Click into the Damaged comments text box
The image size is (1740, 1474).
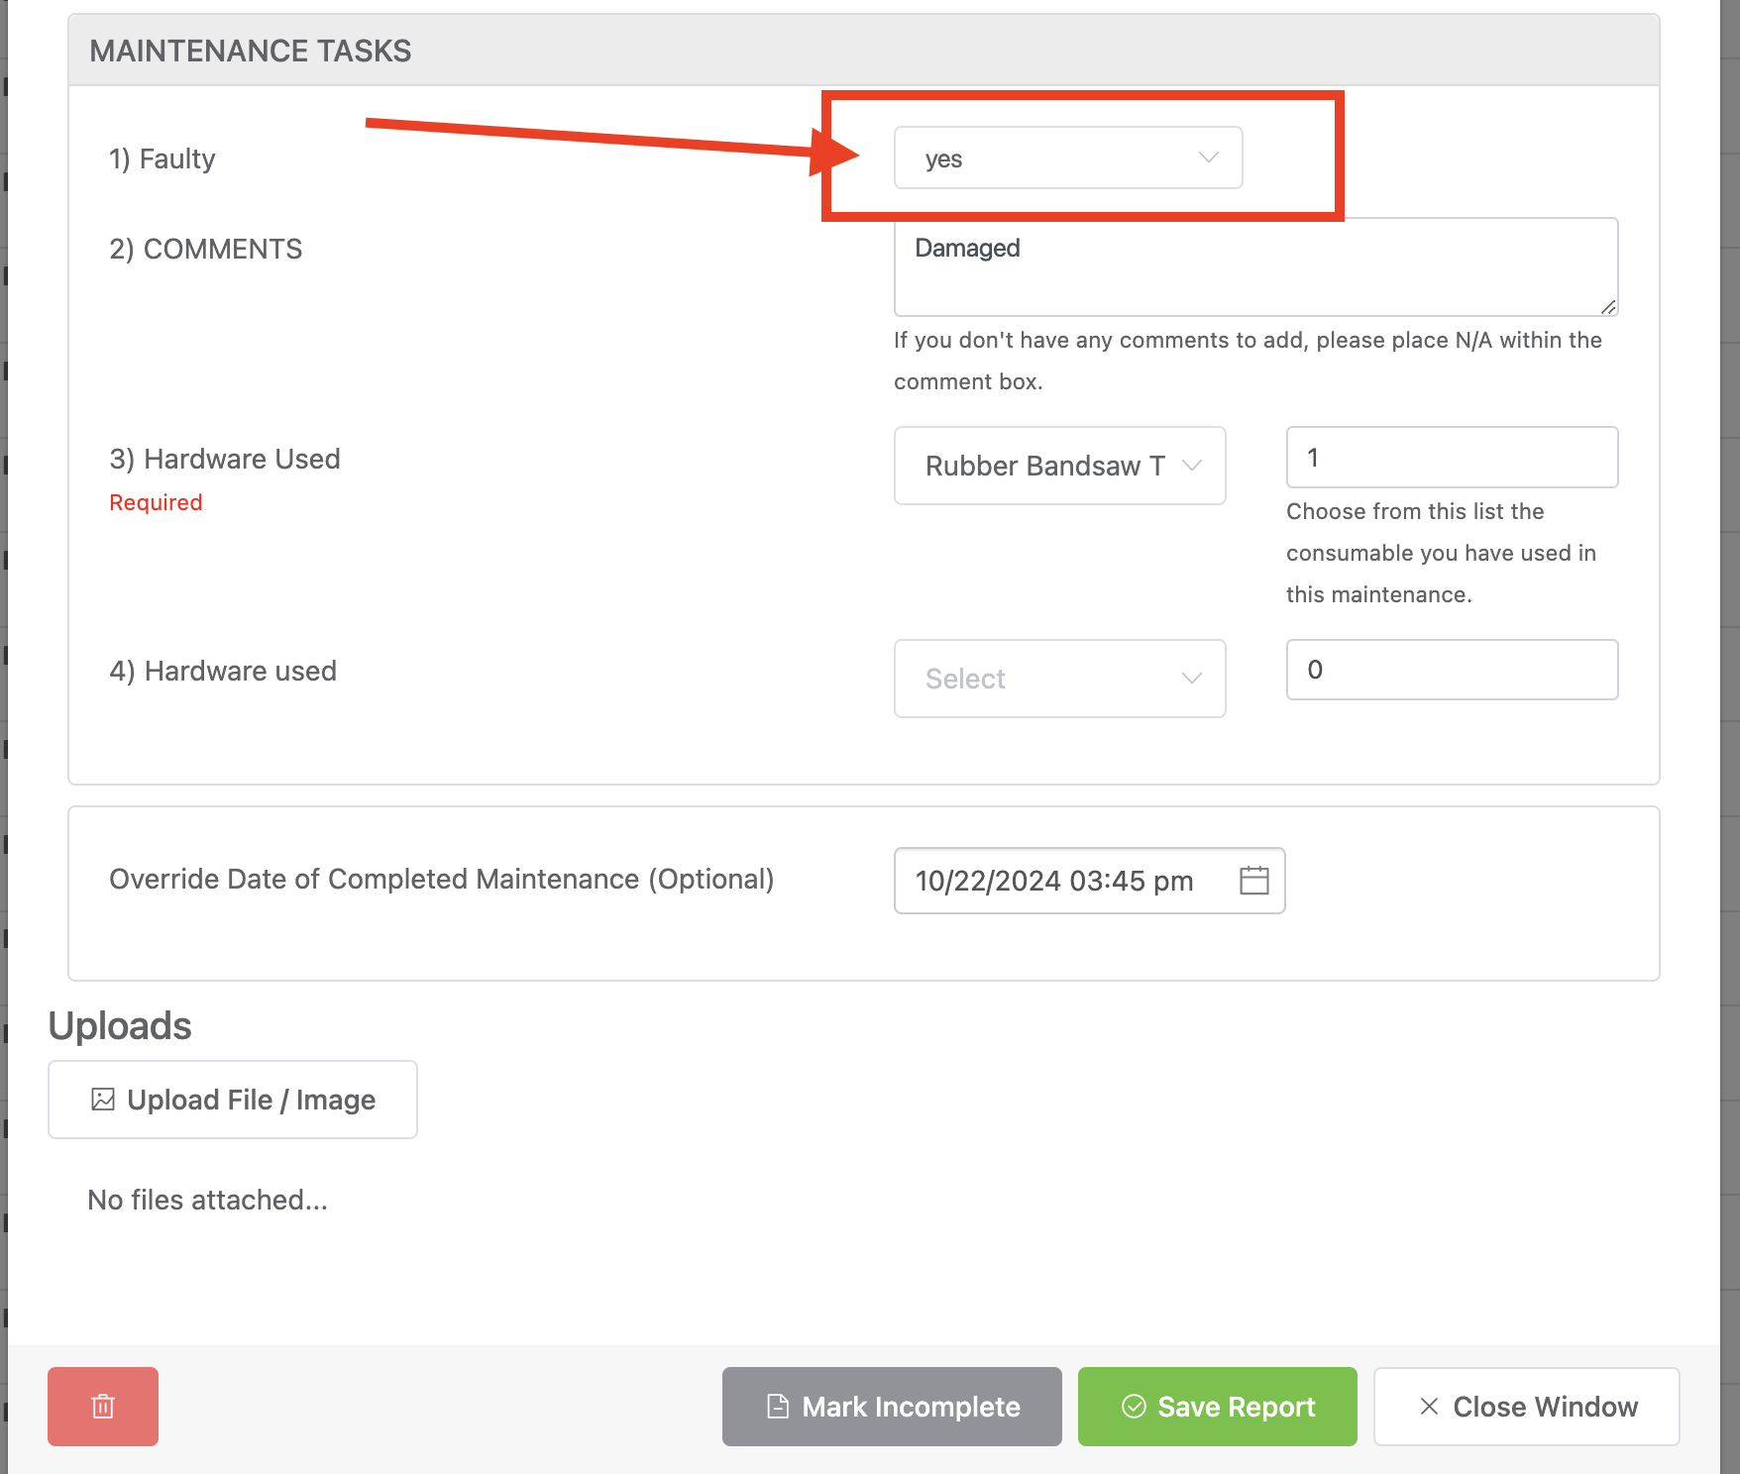coord(1253,267)
